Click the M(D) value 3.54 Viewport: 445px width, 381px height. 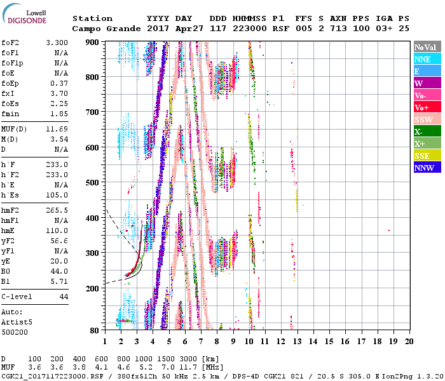(59, 140)
